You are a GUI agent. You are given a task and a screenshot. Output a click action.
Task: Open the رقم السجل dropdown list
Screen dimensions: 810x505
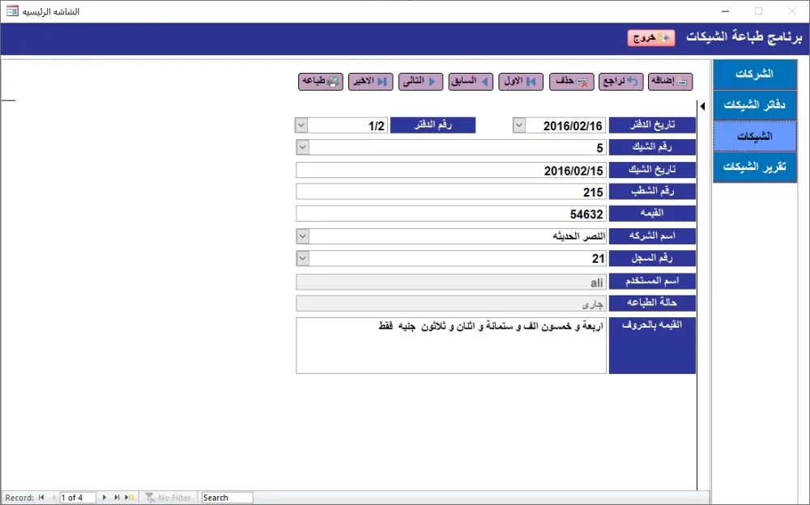click(x=301, y=257)
